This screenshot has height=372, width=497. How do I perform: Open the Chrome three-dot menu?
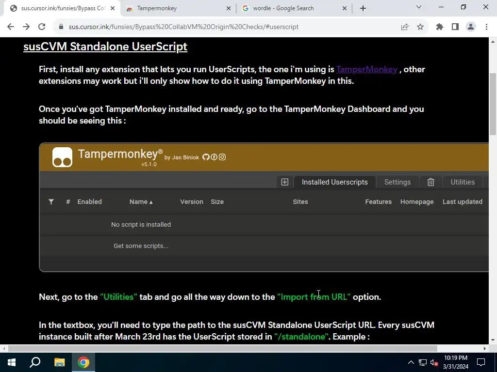coord(486,27)
